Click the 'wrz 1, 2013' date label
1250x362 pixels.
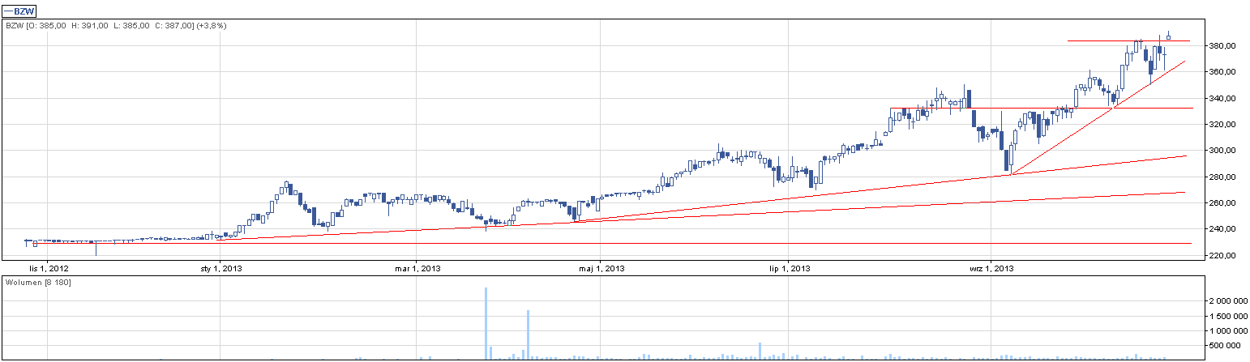click(x=991, y=268)
